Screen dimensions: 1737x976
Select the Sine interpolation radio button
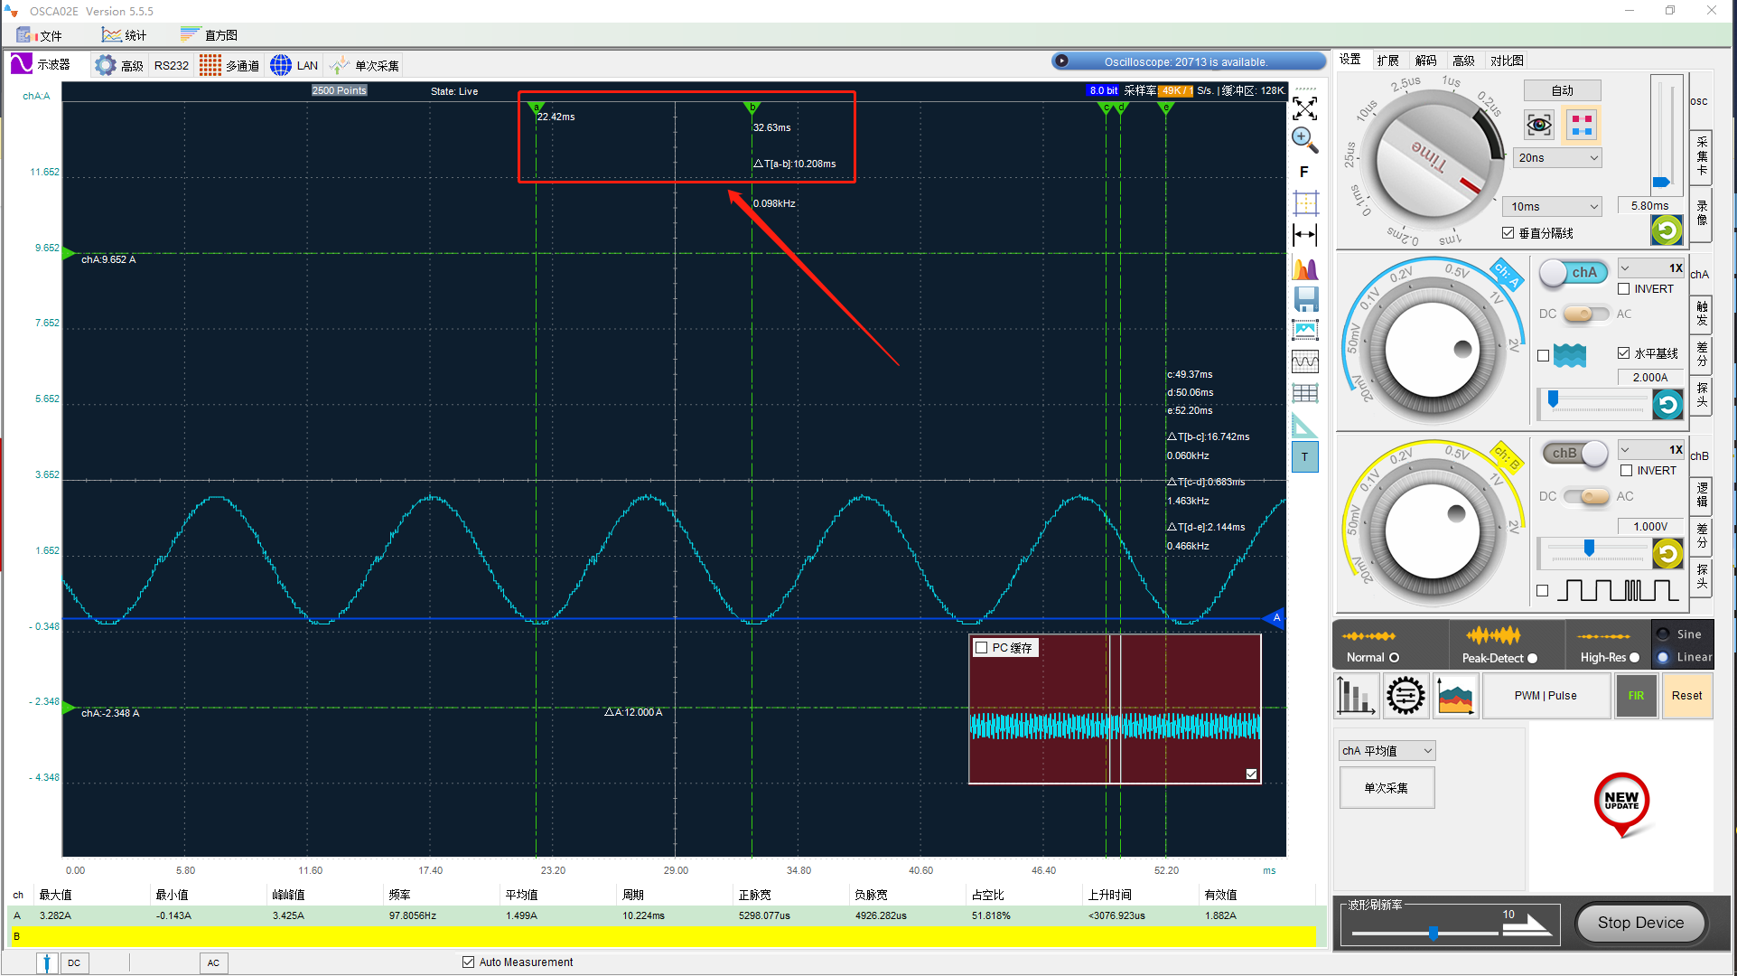[x=1663, y=634]
